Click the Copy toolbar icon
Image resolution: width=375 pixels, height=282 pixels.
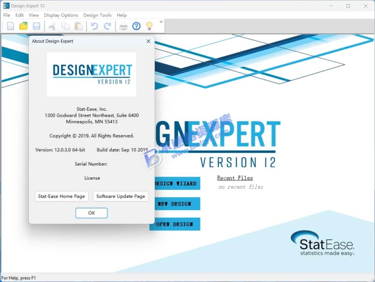point(65,26)
